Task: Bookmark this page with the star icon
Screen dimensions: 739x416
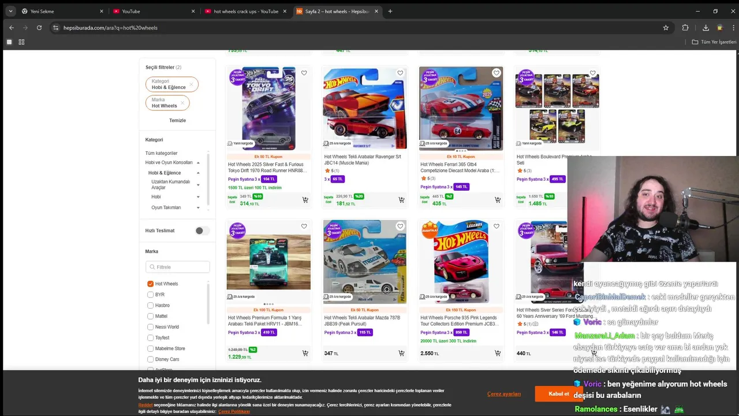Action: pyautogui.click(x=666, y=28)
